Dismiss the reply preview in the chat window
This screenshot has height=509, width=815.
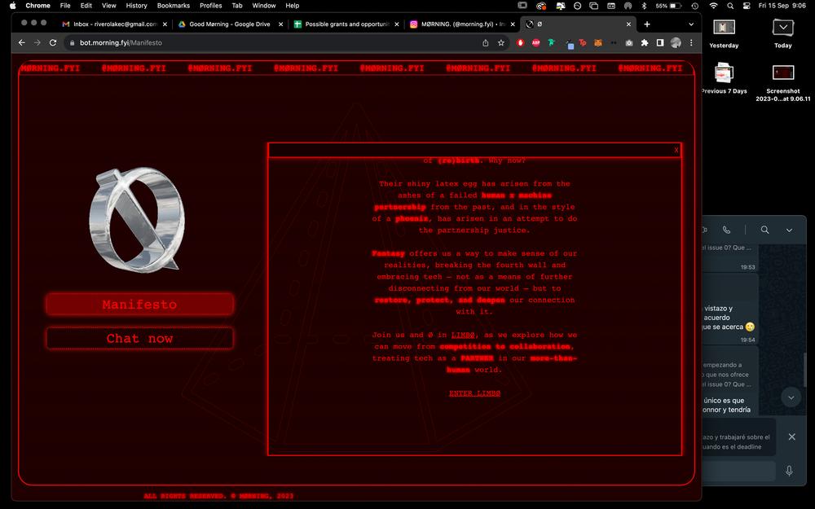point(791,437)
